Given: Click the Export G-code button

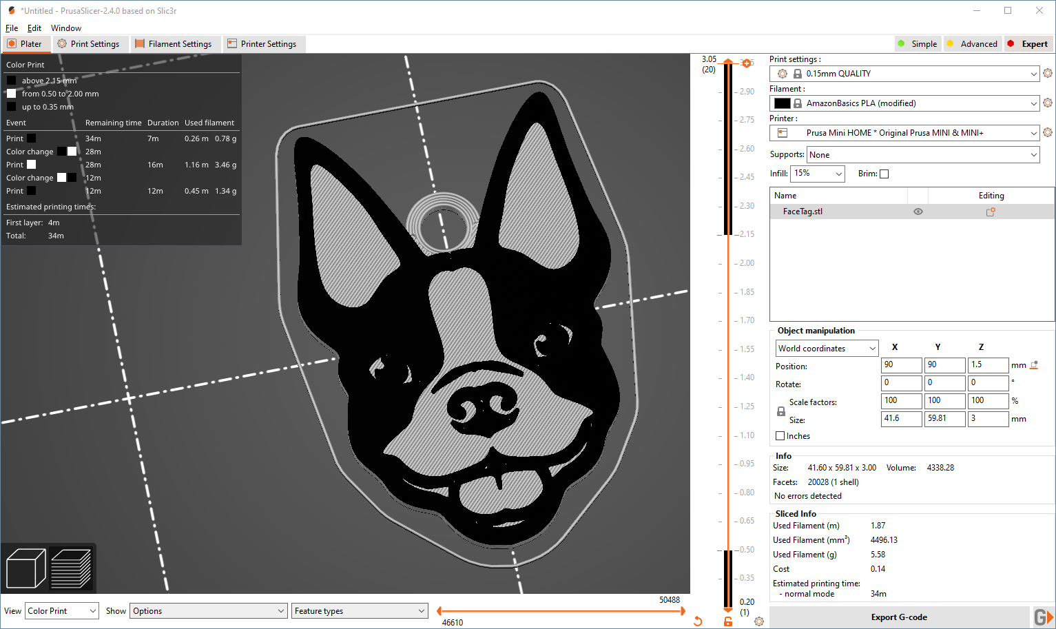Looking at the screenshot, I should coord(899,617).
